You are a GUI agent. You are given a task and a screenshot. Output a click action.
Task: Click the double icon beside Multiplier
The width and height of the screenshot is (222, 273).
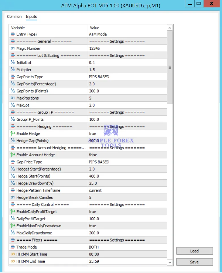(13, 70)
